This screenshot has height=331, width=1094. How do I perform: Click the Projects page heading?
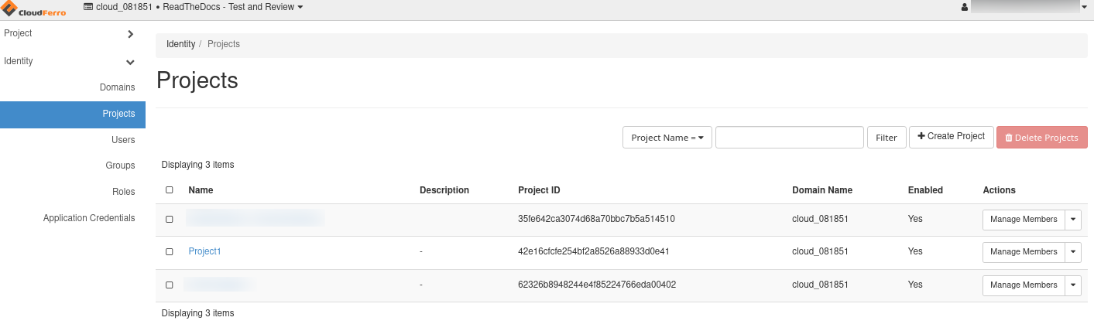pyautogui.click(x=197, y=80)
